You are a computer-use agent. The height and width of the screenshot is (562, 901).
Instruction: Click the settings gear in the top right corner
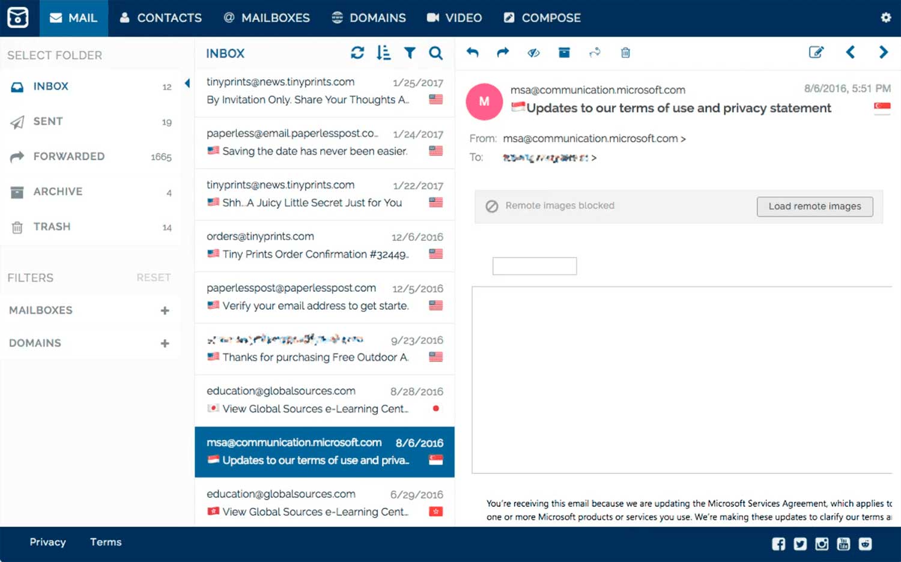tap(885, 17)
